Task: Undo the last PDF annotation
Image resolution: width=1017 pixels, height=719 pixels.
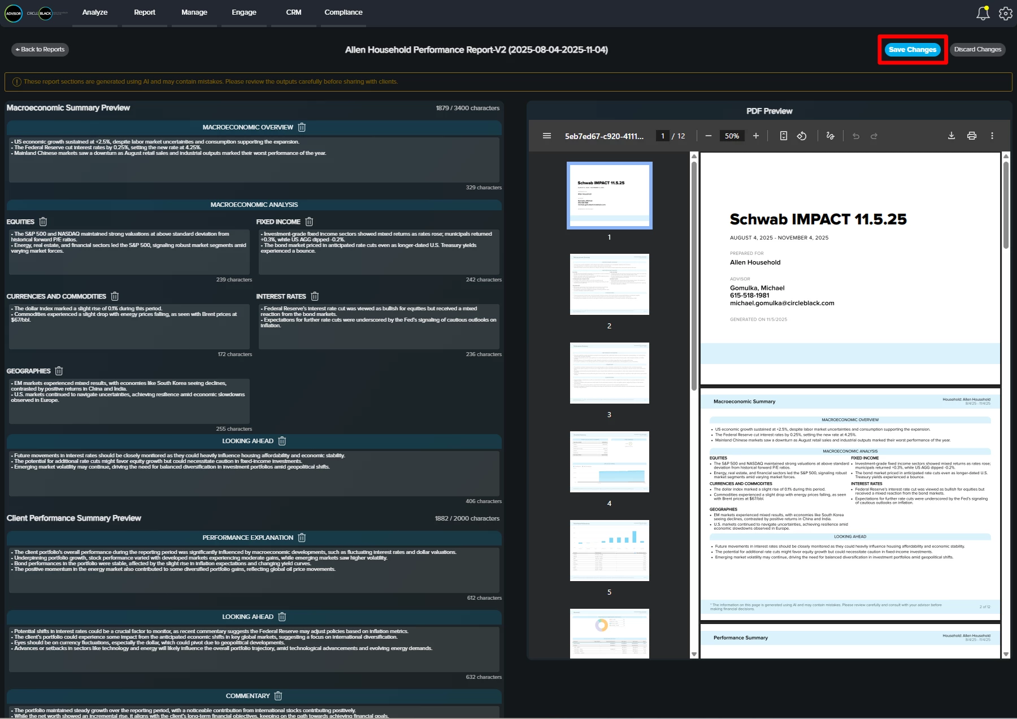Action: 856,136
